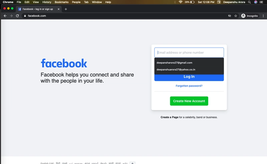Bookmark this page with the star icon
This screenshot has height=164, width=267.
coord(236,16)
